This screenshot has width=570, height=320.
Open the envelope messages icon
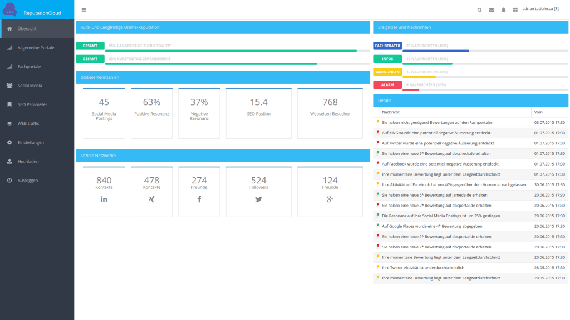(x=492, y=9)
